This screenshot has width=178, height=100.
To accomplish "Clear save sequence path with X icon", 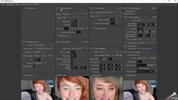I will point(155,65).
